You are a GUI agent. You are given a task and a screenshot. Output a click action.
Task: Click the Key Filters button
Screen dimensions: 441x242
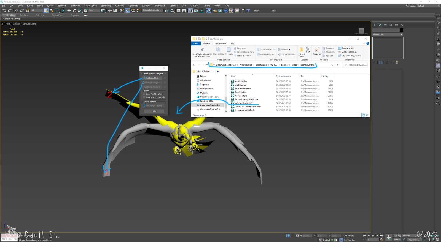point(414,240)
